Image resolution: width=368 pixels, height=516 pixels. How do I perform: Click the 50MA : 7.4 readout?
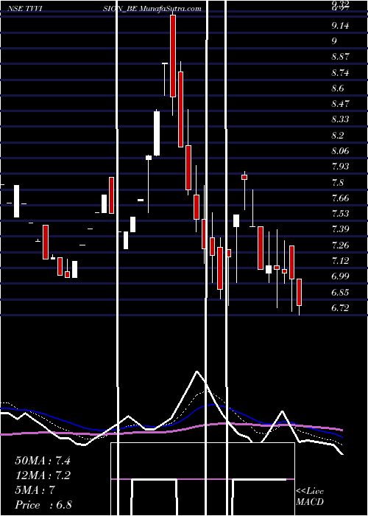coord(43,461)
